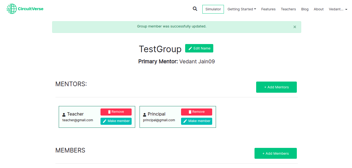Navigate to the Teachers page
Screen dimensions: 352x168
288,9
